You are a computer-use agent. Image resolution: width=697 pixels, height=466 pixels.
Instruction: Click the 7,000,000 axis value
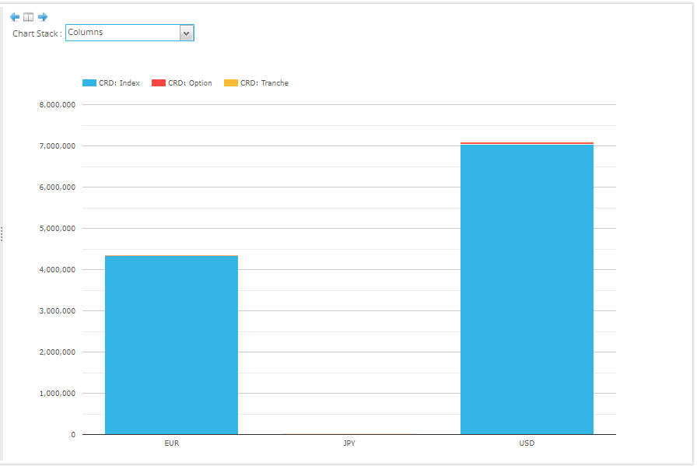[x=58, y=145]
